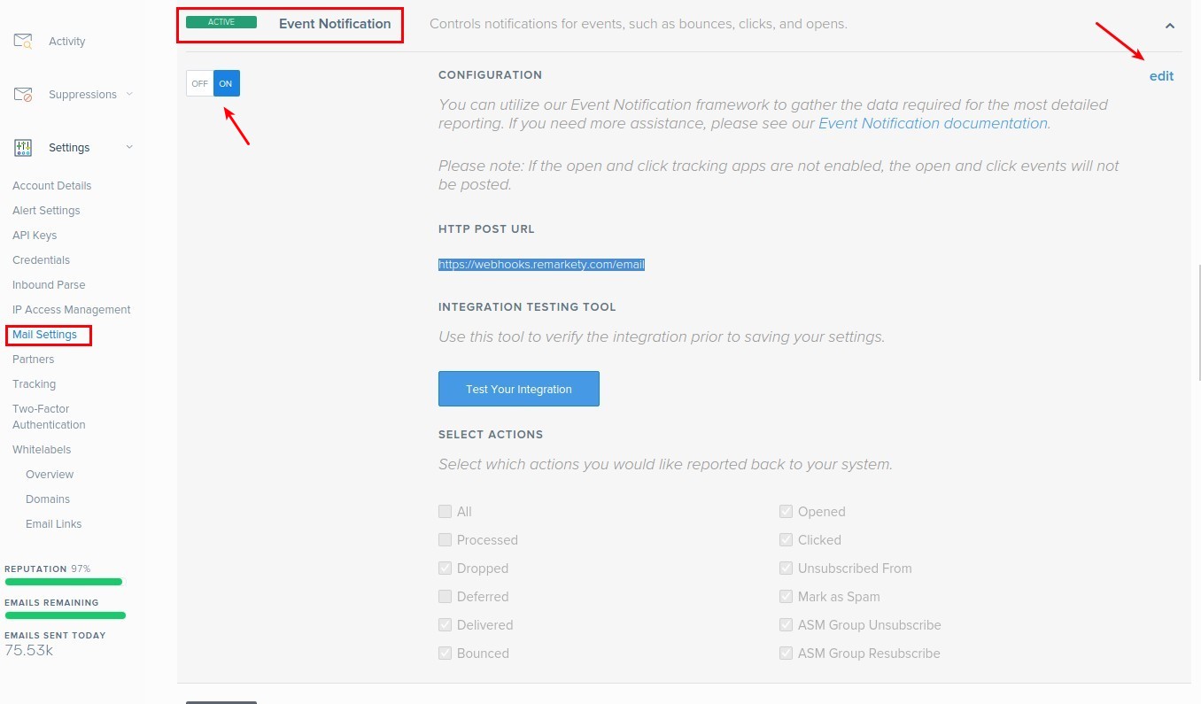Collapse the Settings menu arrow

[129, 147]
